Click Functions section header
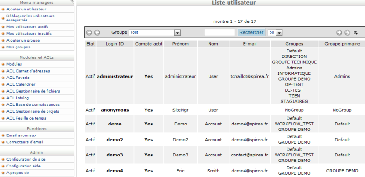 click(x=36, y=129)
